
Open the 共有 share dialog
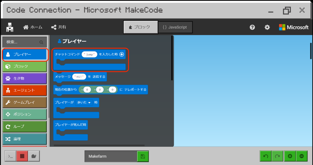58,27
